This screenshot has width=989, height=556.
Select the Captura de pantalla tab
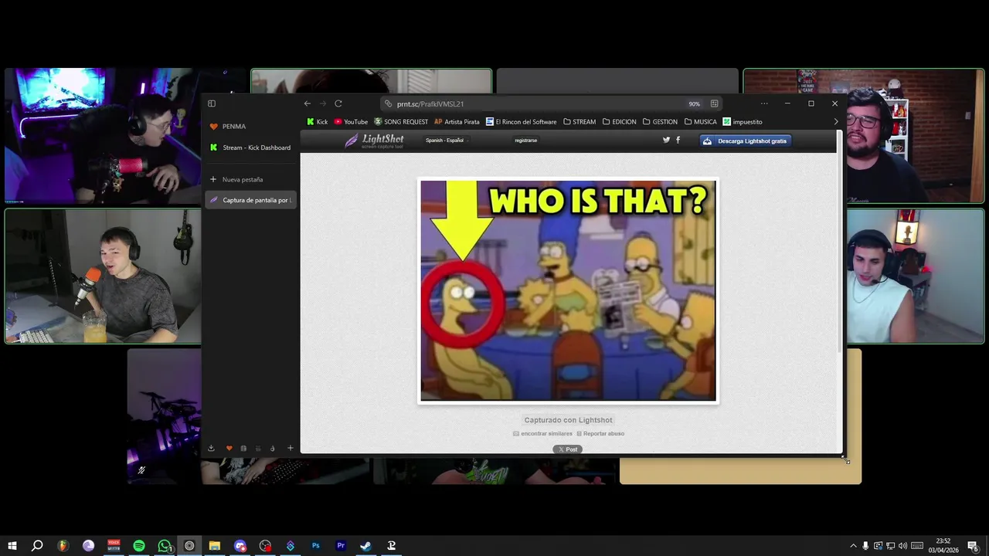pyautogui.click(x=251, y=200)
